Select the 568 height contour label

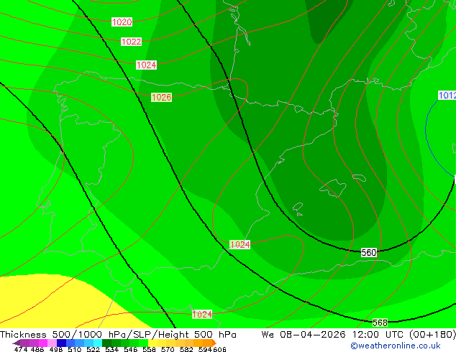coord(380,323)
